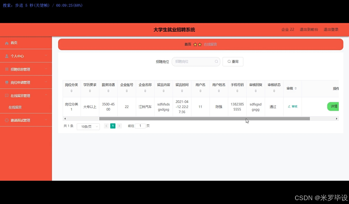The height and width of the screenshot is (204, 349).
Task: Click the chat icon beside 在线留言管理
Action: pos(7,95)
